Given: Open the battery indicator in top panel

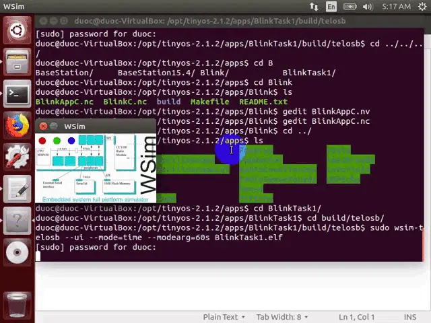Looking at the screenshot, I should pyautogui.click(x=350, y=6).
